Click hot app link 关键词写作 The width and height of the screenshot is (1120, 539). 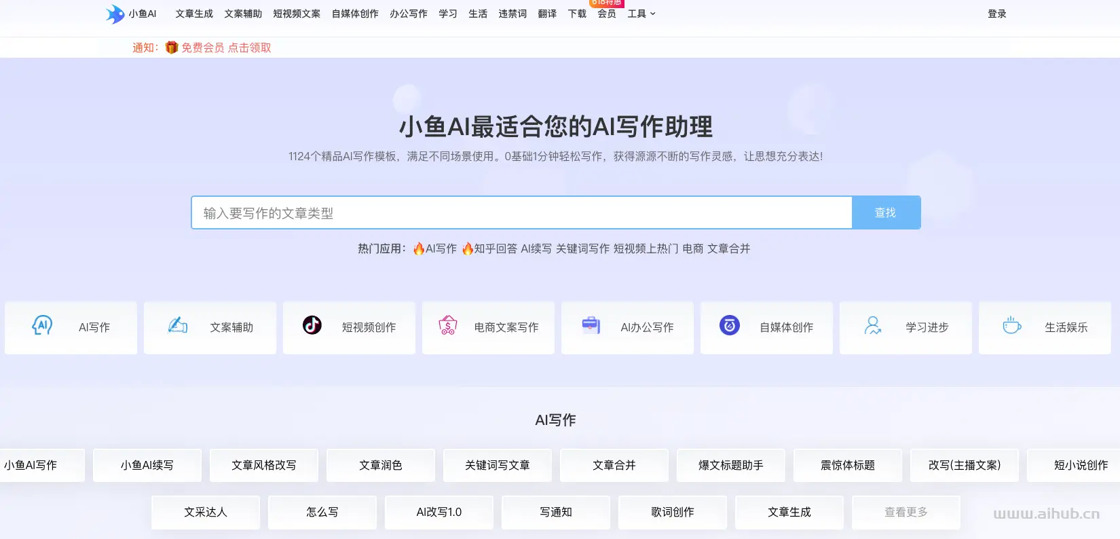pyautogui.click(x=582, y=248)
